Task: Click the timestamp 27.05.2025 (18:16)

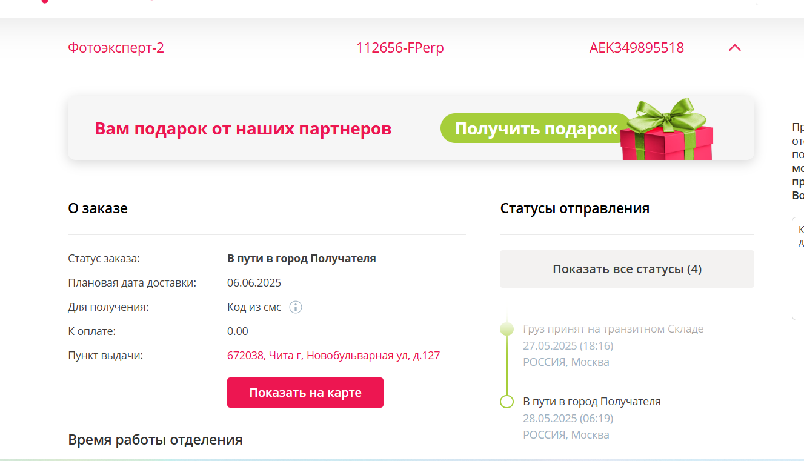Action: point(568,346)
